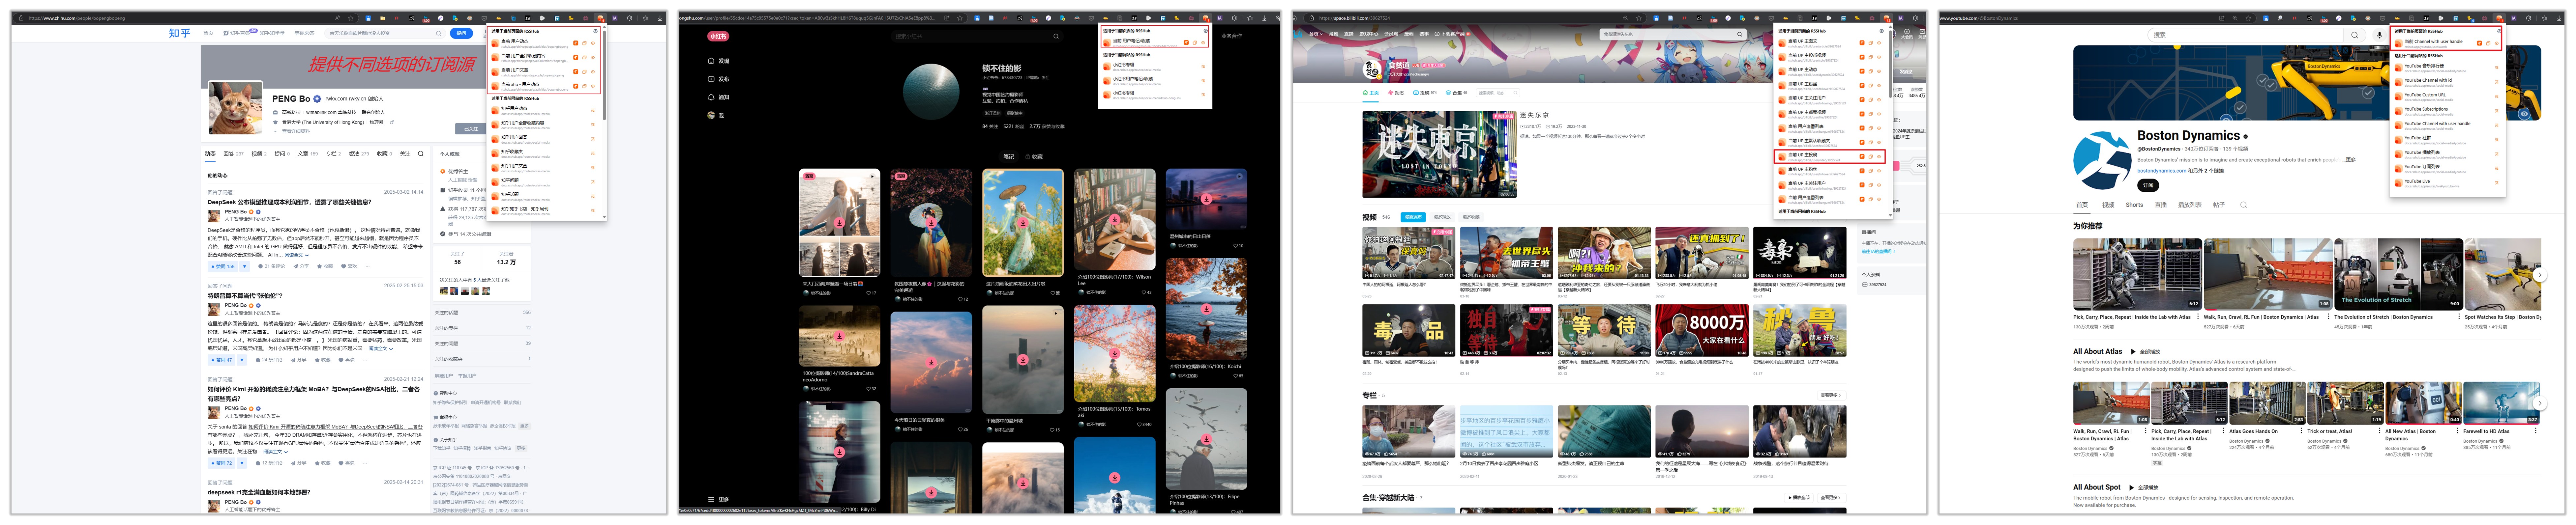Viewport: 2576px width, 525px height.
Task: Click Zhihu profile tab search magnifier icon
Action: pos(421,154)
